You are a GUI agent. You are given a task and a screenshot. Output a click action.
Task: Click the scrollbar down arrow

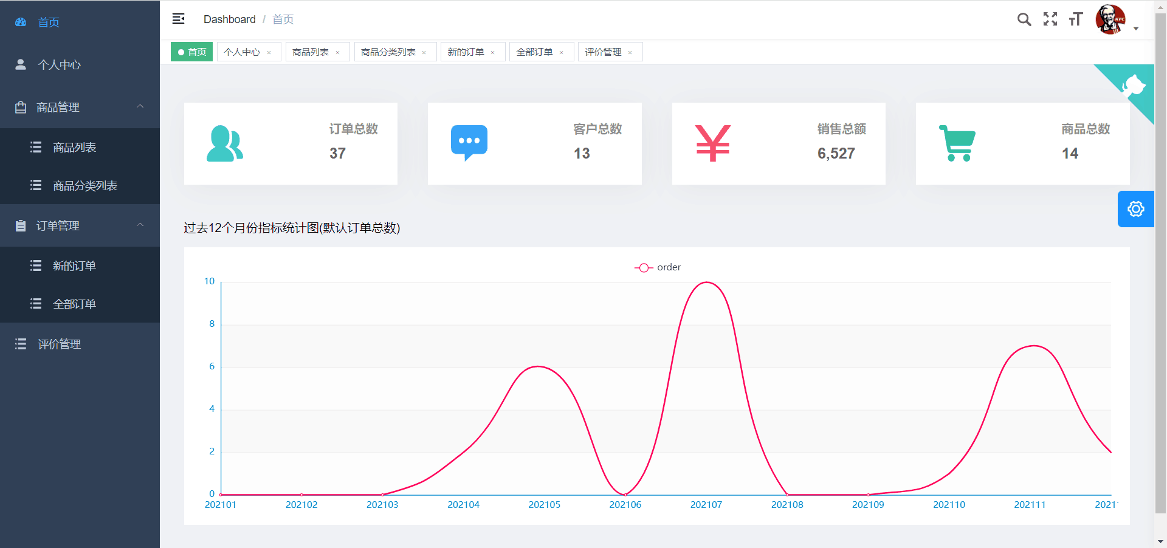[x=1160, y=541]
